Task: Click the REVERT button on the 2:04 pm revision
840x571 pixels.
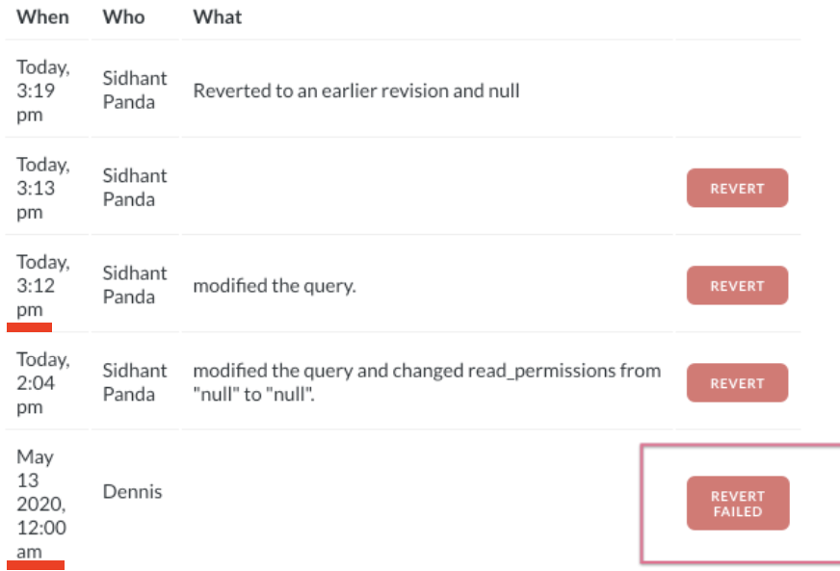Action: point(737,382)
